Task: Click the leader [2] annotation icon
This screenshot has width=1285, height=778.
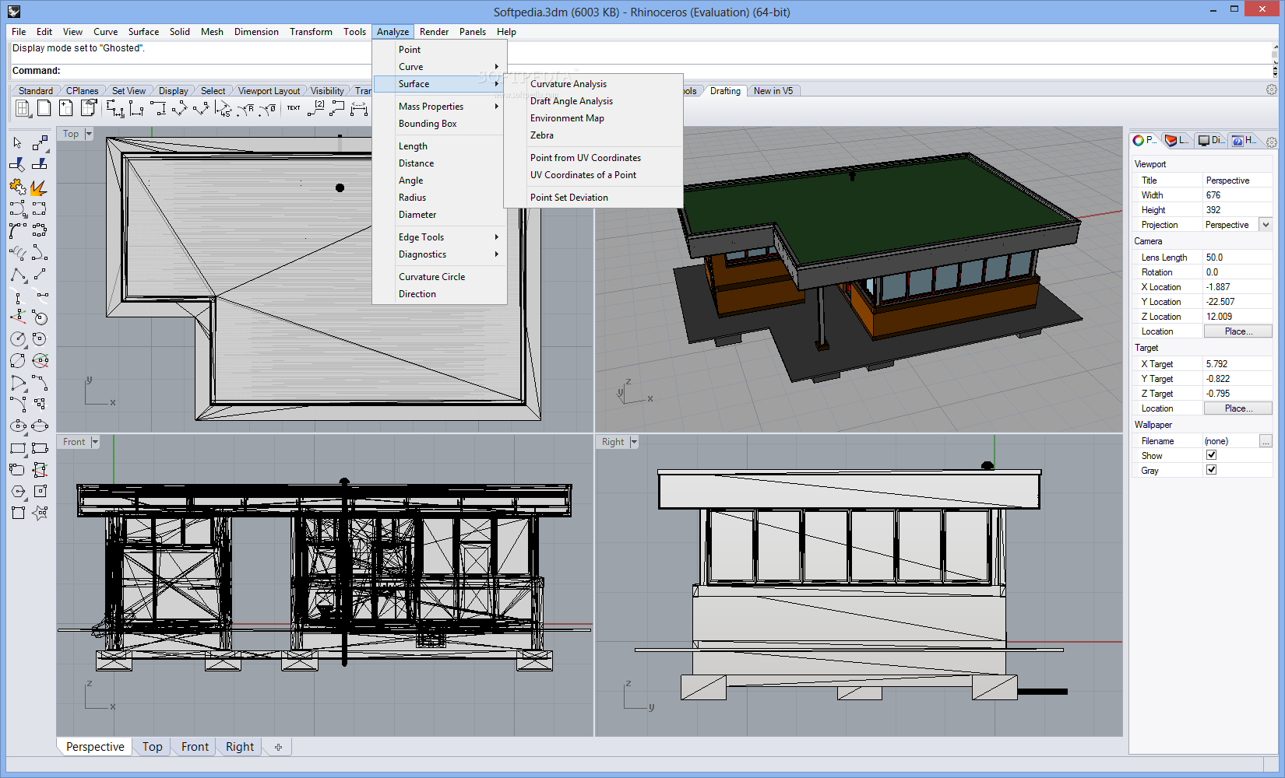Action: click(316, 108)
